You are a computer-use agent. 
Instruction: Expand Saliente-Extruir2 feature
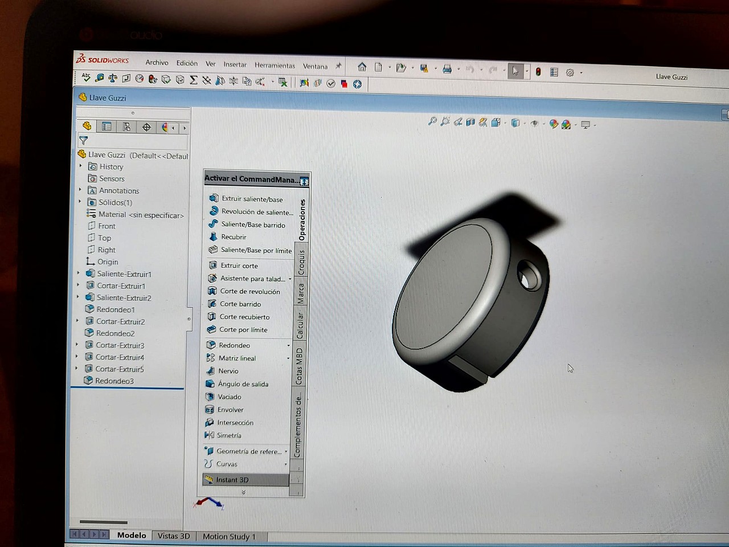click(78, 297)
